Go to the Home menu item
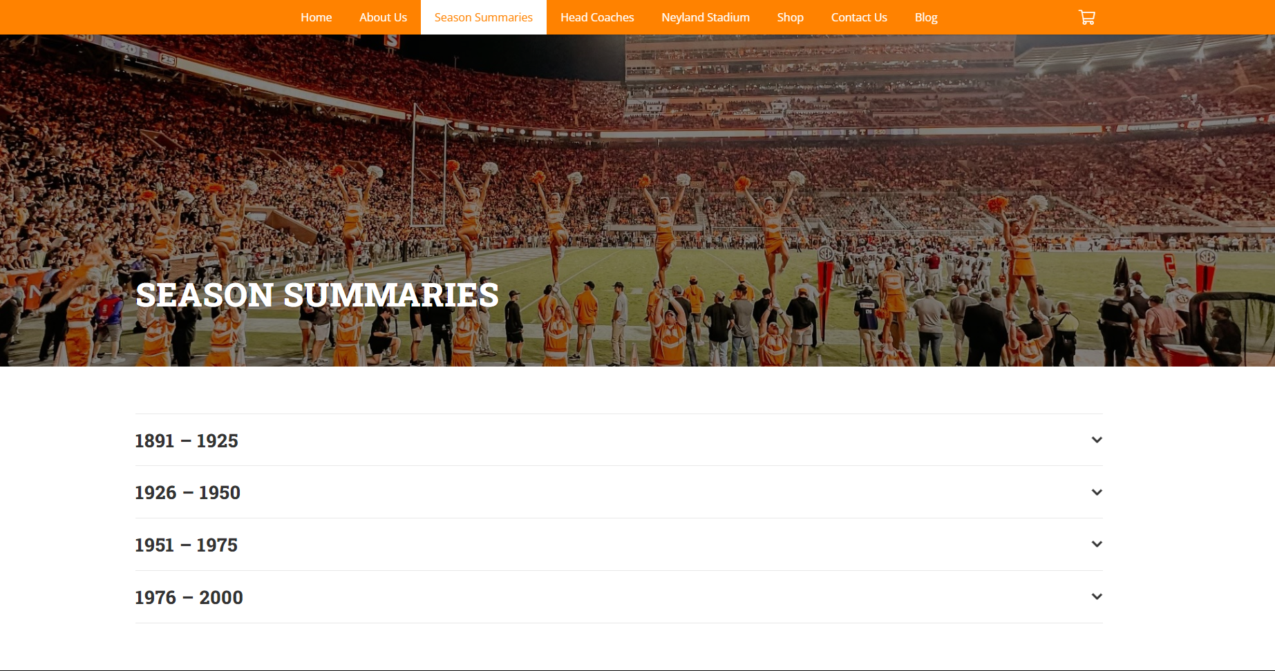 point(316,17)
